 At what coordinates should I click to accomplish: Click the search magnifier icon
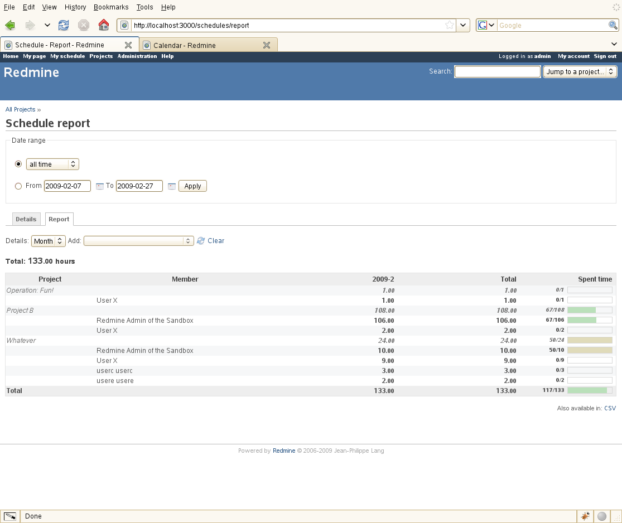[613, 26]
